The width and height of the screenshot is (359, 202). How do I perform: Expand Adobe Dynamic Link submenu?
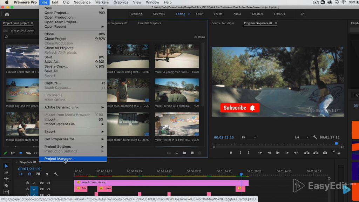[x=73, y=107]
